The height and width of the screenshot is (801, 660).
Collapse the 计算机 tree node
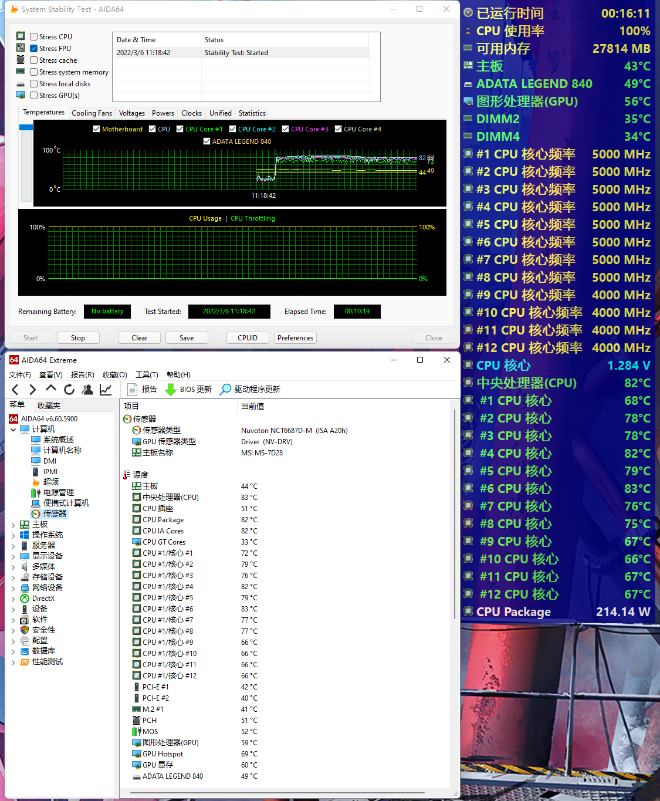[13, 430]
